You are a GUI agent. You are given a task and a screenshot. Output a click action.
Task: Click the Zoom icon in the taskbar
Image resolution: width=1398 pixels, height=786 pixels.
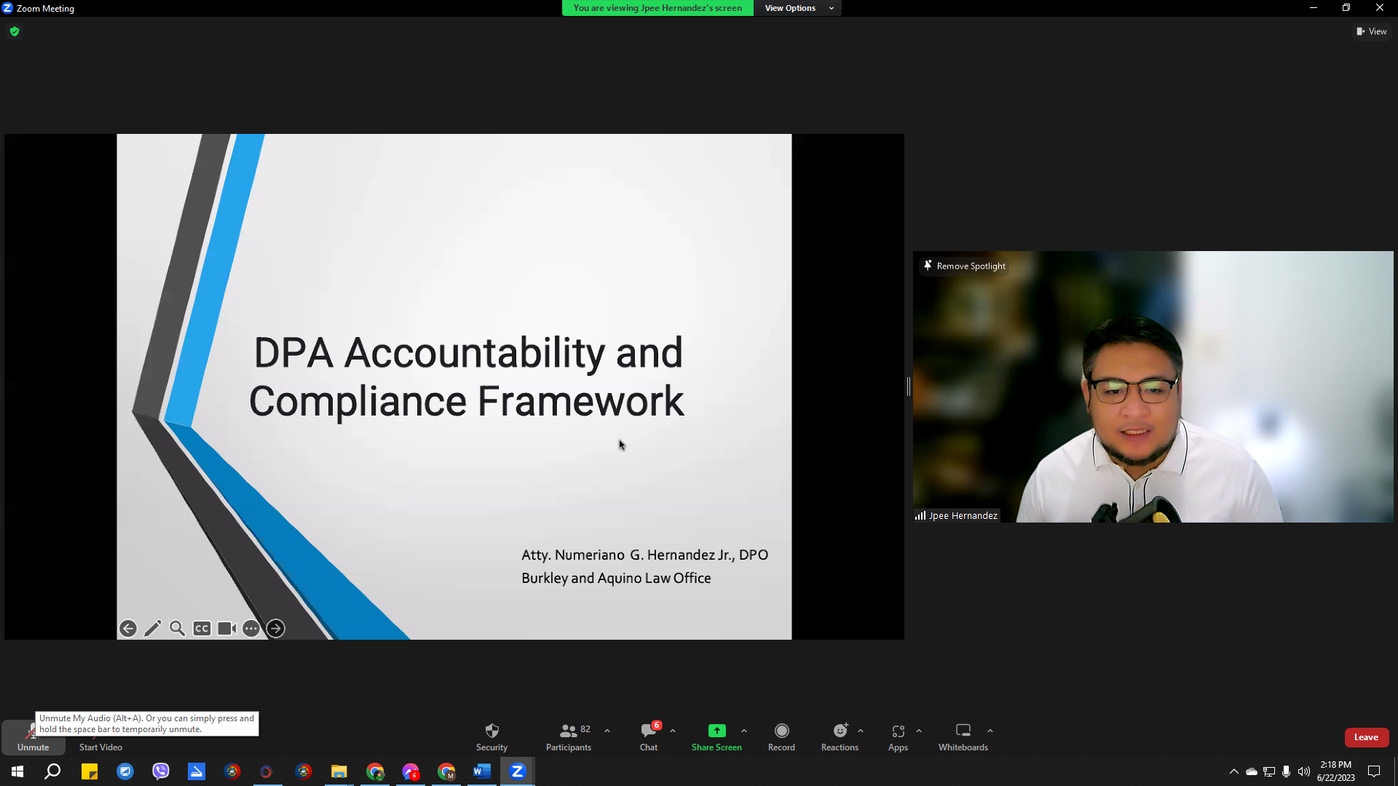518,771
